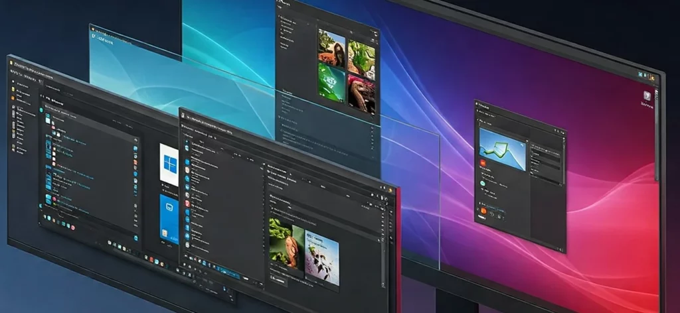680x313 pixels.
Task: Click the orange folder icon in left sidebar
Action: [13, 99]
